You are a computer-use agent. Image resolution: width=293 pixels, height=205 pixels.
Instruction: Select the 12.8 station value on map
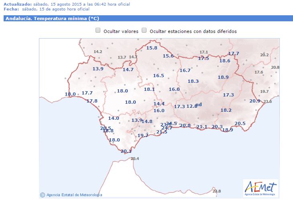pos(192,106)
